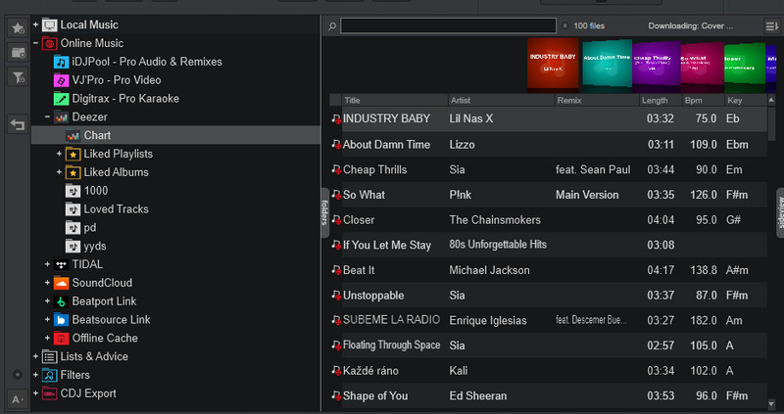The width and height of the screenshot is (784, 414).
Task: Collapse the Online Music tree node
Action: [x=35, y=43]
